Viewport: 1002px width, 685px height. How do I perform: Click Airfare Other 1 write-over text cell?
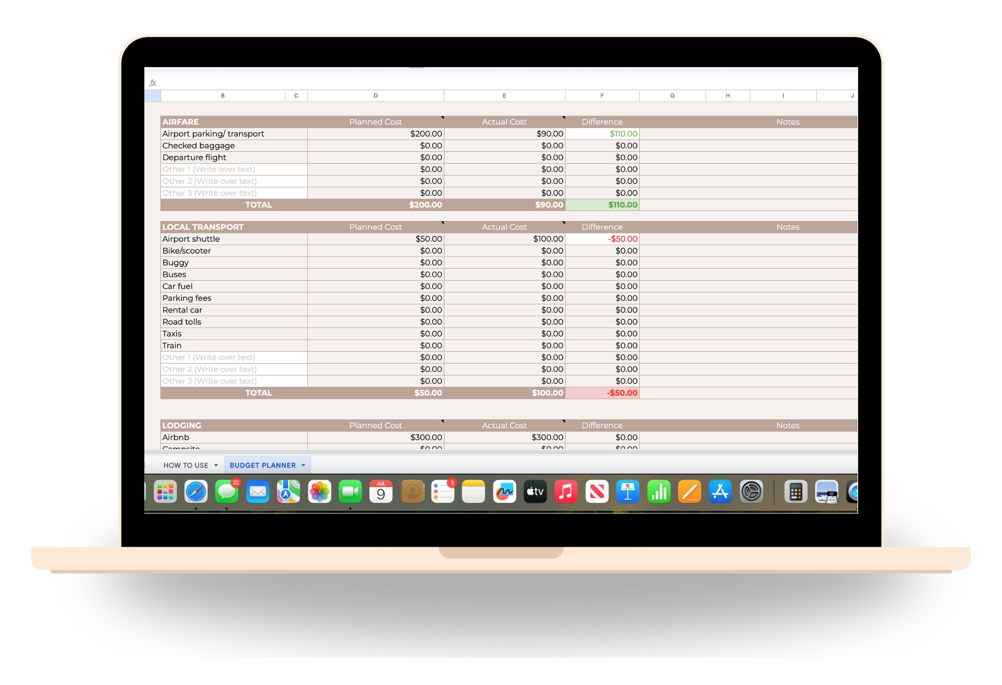[233, 169]
